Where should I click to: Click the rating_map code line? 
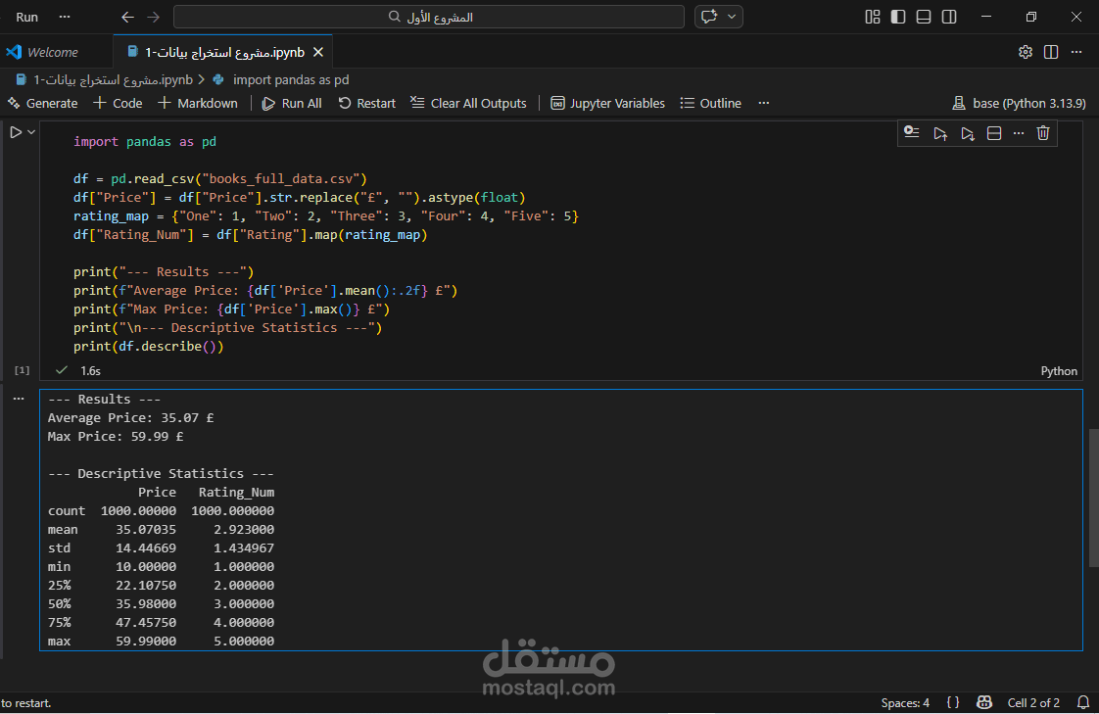tap(326, 215)
